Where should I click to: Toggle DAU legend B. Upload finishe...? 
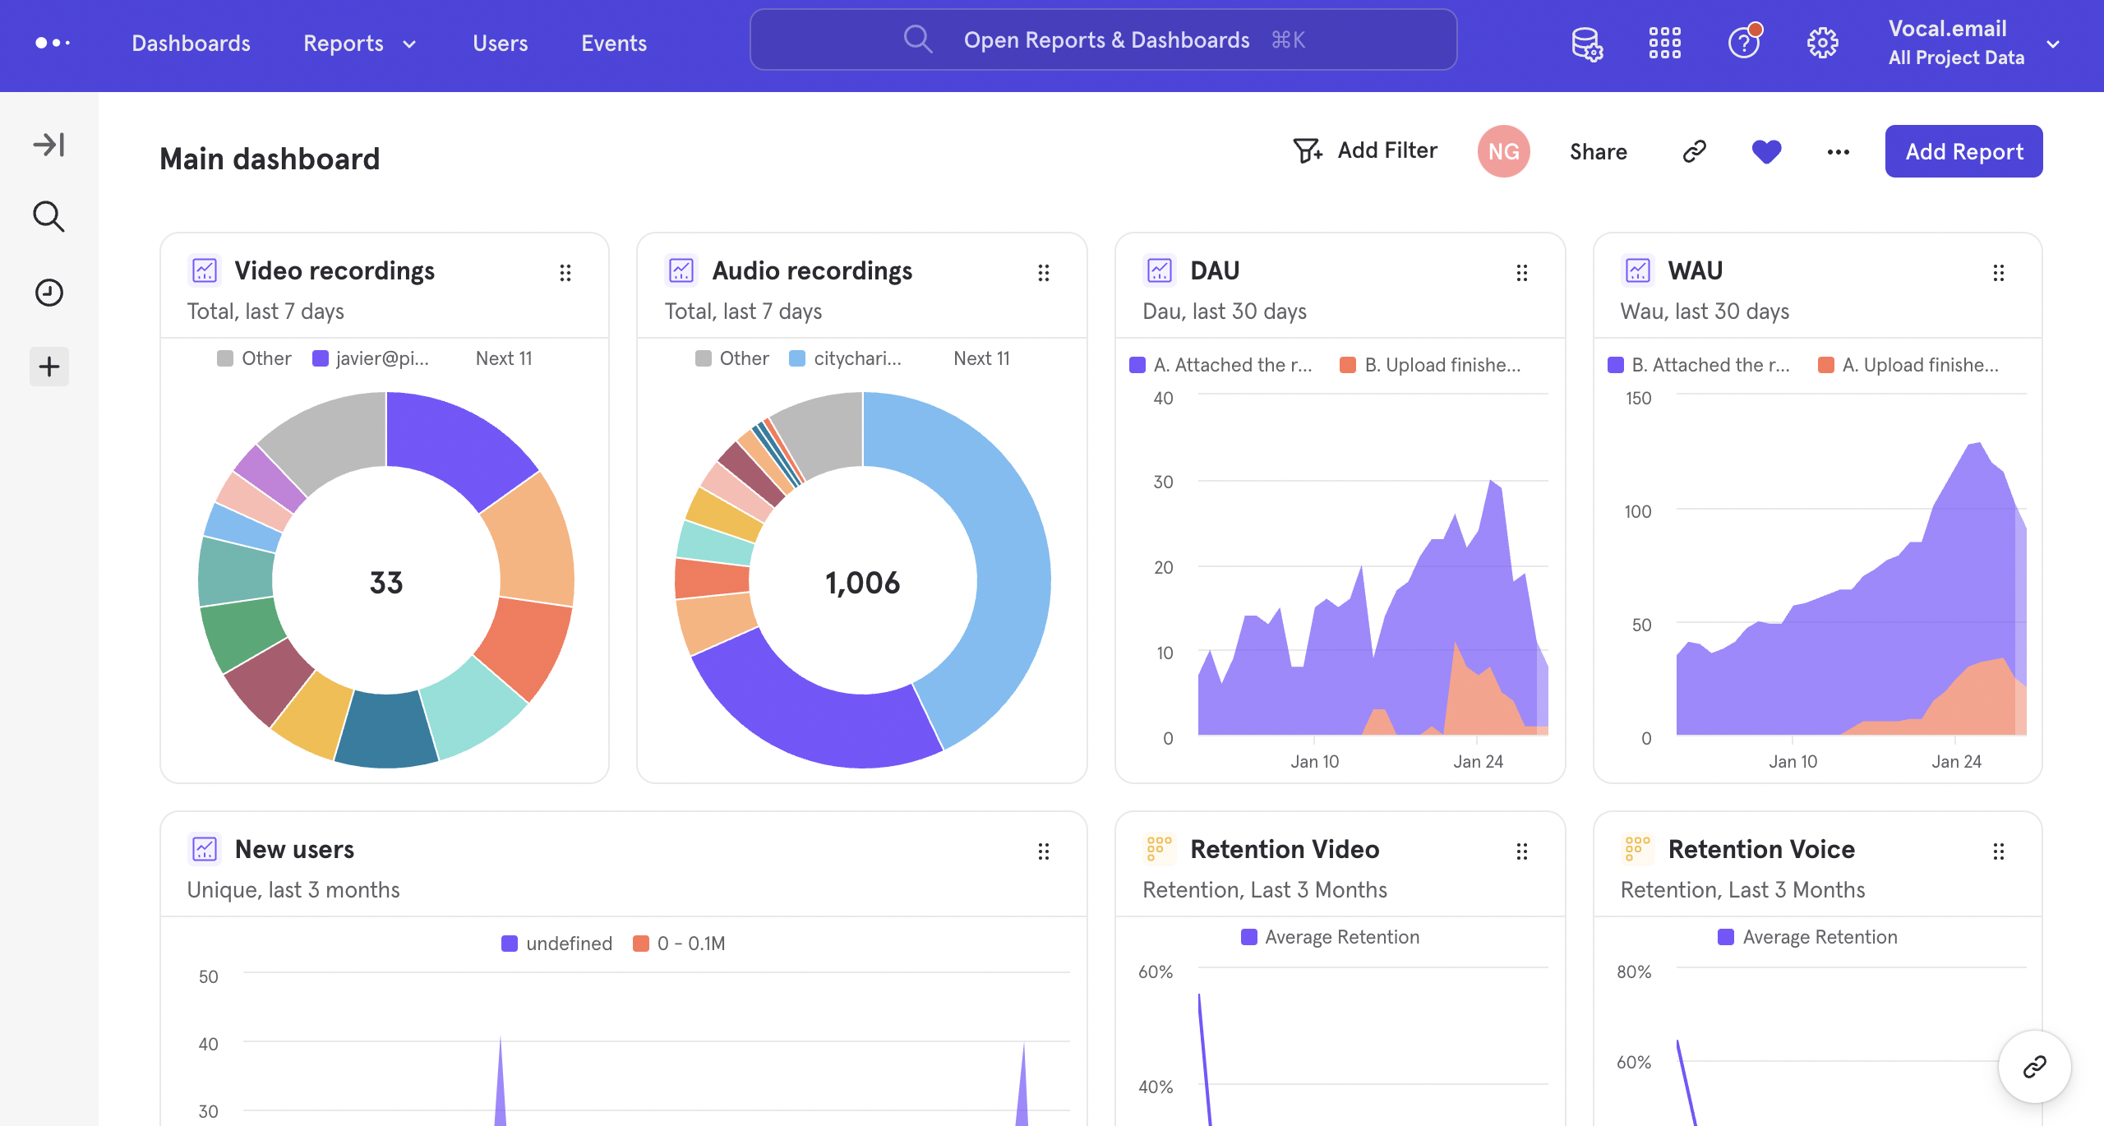(x=1430, y=365)
